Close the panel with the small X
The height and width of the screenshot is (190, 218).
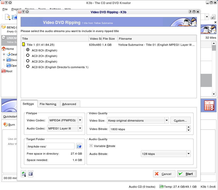(215, 22)
